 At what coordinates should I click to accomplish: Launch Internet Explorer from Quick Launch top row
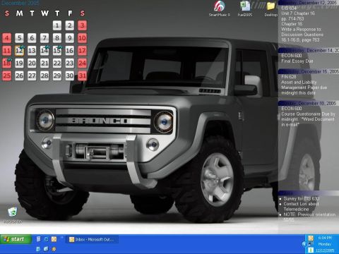tap(46, 239)
